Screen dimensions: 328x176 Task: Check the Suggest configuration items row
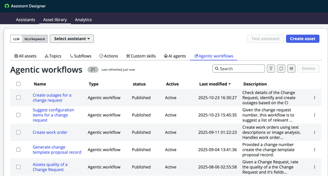pos(18,115)
